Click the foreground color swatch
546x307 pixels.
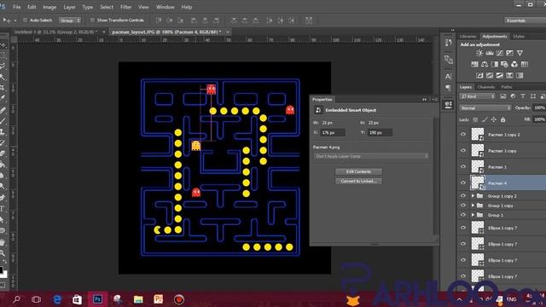(2, 269)
